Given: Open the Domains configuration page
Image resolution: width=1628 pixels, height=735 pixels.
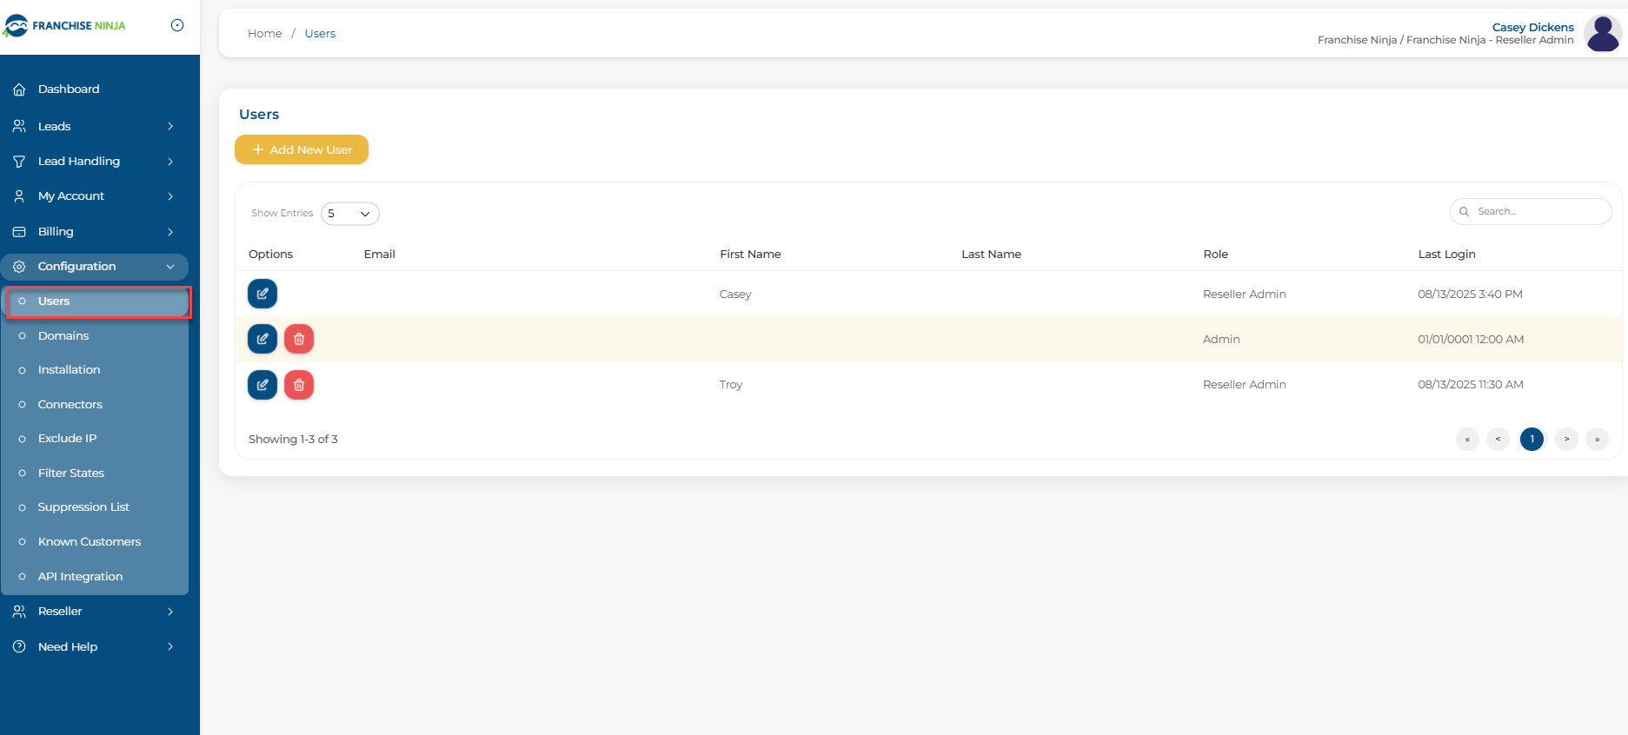Looking at the screenshot, I should [63, 336].
